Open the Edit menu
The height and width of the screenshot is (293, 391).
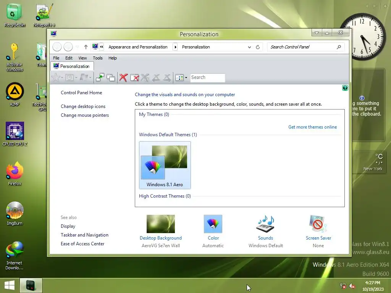pos(69,58)
